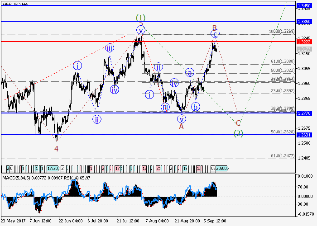Click the -0.01570 indicator axis value
The width and height of the screenshot is (317, 226).
[305, 214]
